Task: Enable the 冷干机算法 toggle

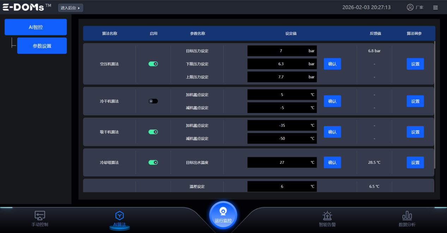Action: point(153,101)
